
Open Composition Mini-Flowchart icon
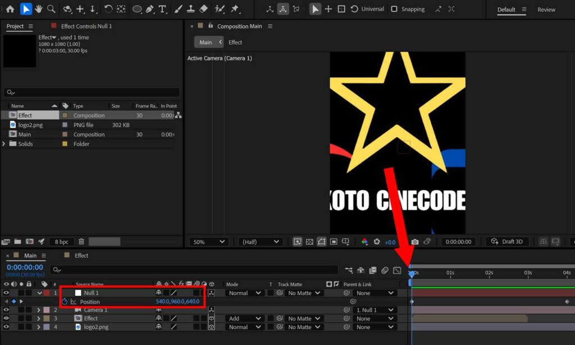(x=349, y=270)
